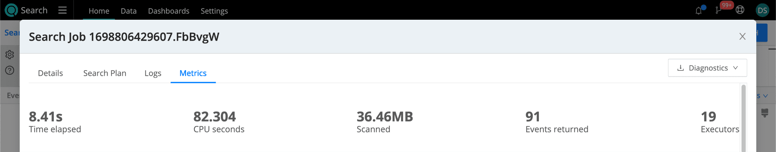Close the Search Job dialog
Viewport: 776px width, 152px height.
(x=742, y=36)
